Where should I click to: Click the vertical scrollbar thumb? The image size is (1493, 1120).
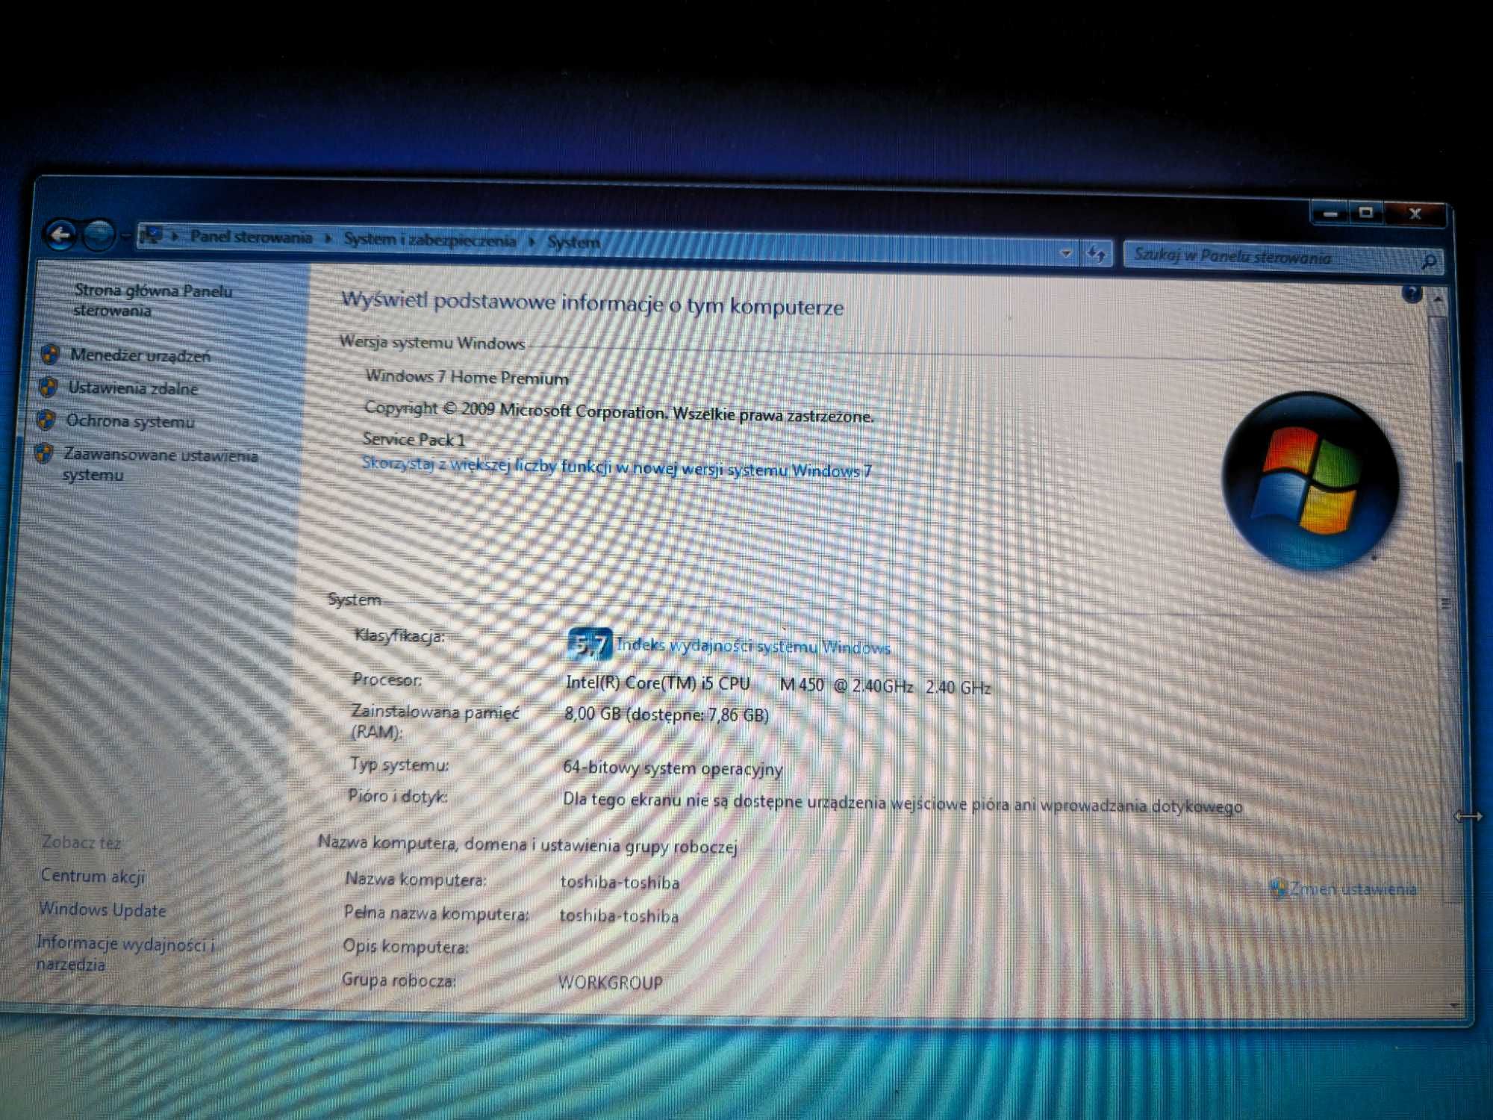click(x=1447, y=607)
